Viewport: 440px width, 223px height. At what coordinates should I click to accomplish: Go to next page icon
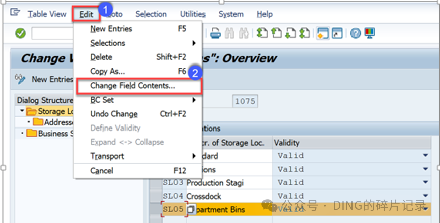coord(290,33)
